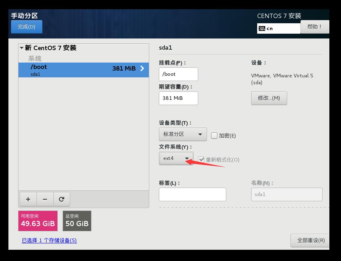Click the 修改...(M) device modify button
The image size is (341, 261).
tap(269, 98)
